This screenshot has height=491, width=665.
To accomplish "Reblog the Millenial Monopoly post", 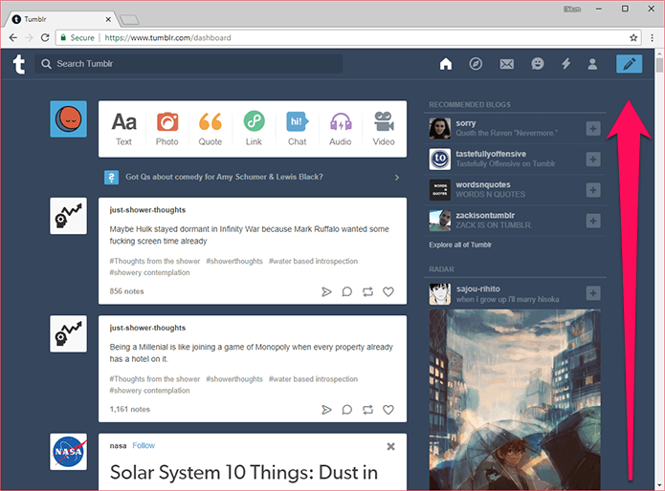I will point(367,409).
